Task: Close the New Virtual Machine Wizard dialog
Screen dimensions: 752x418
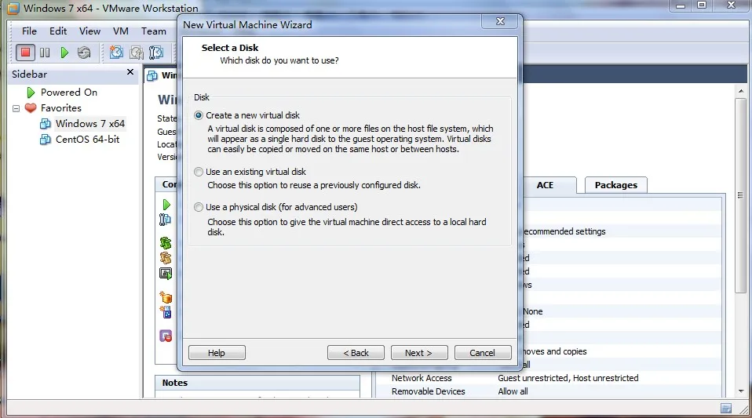Action: [500, 21]
